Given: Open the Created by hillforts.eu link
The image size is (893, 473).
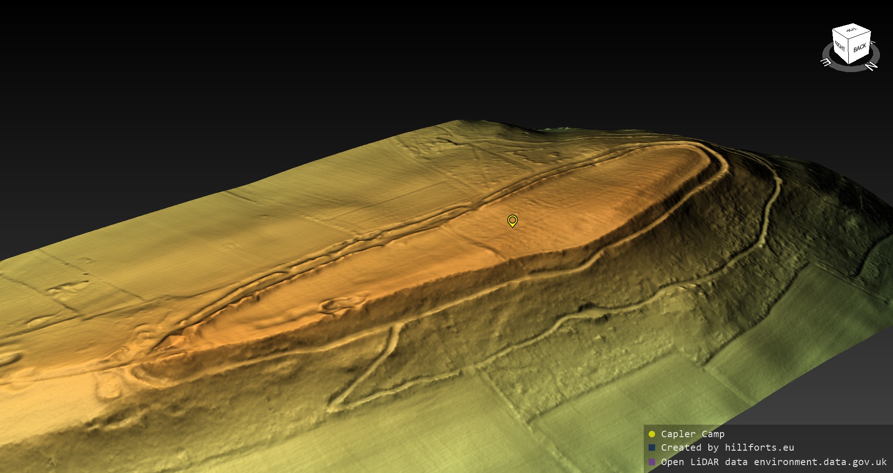Looking at the screenshot, I should (727, 447).
